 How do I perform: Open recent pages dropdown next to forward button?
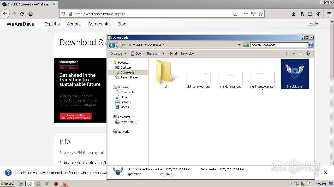click(124, 45)
